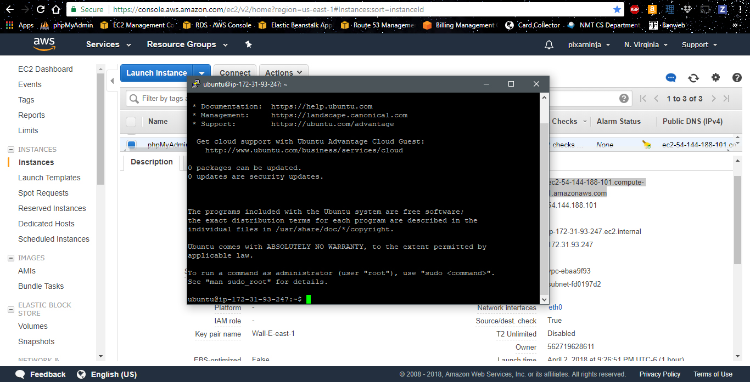
Task: Click the Chrome home button
Action: (56, 9)
